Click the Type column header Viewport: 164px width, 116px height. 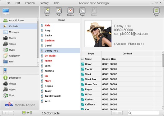[91, 53]
